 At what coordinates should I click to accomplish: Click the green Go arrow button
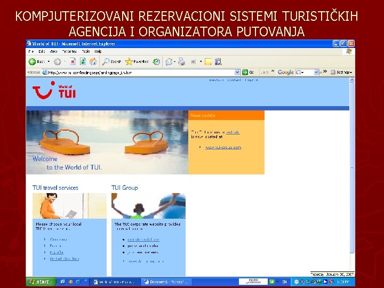coord(245,72)
